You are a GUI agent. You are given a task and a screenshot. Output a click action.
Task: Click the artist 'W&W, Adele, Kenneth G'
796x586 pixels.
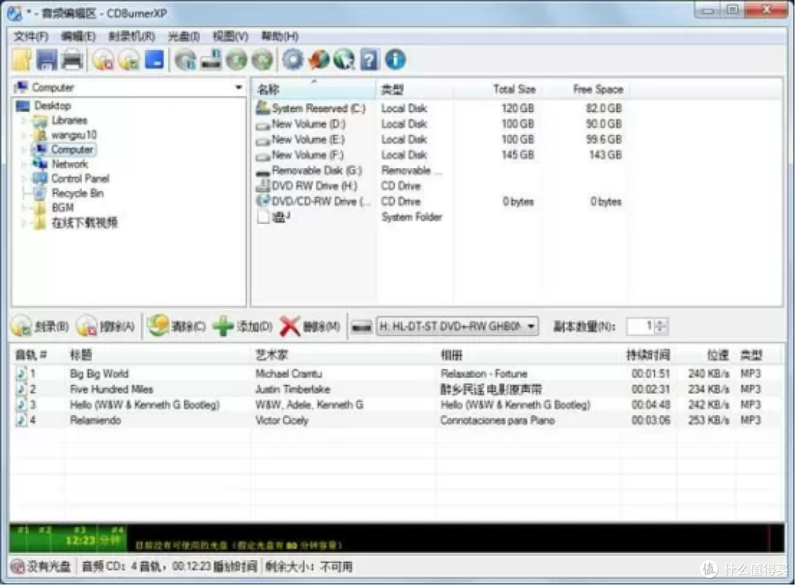309,405
